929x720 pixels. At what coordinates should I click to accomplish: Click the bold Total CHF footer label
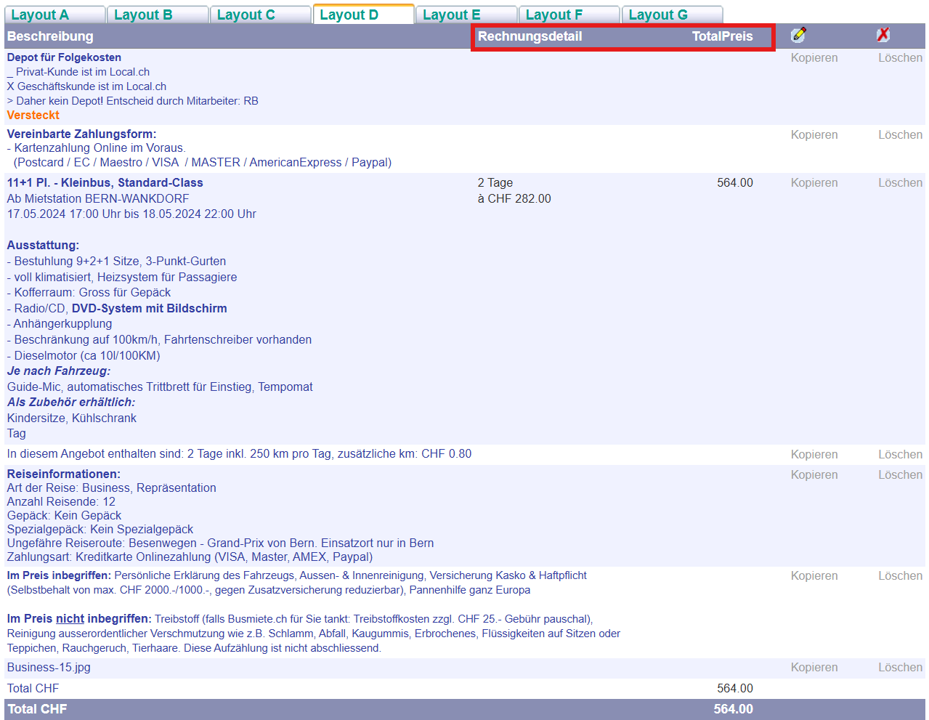click(x=37, y=709)
